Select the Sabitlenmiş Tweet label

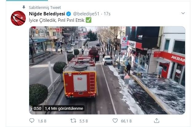point(45,8)
